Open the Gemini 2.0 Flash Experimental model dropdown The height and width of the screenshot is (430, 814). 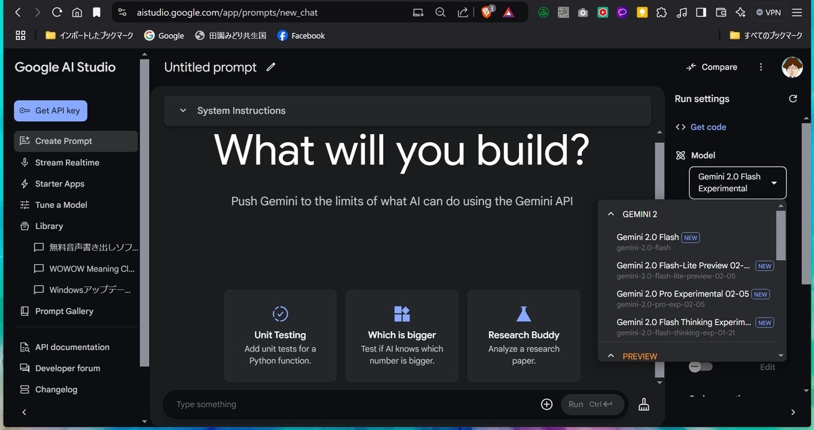point(737,183)
